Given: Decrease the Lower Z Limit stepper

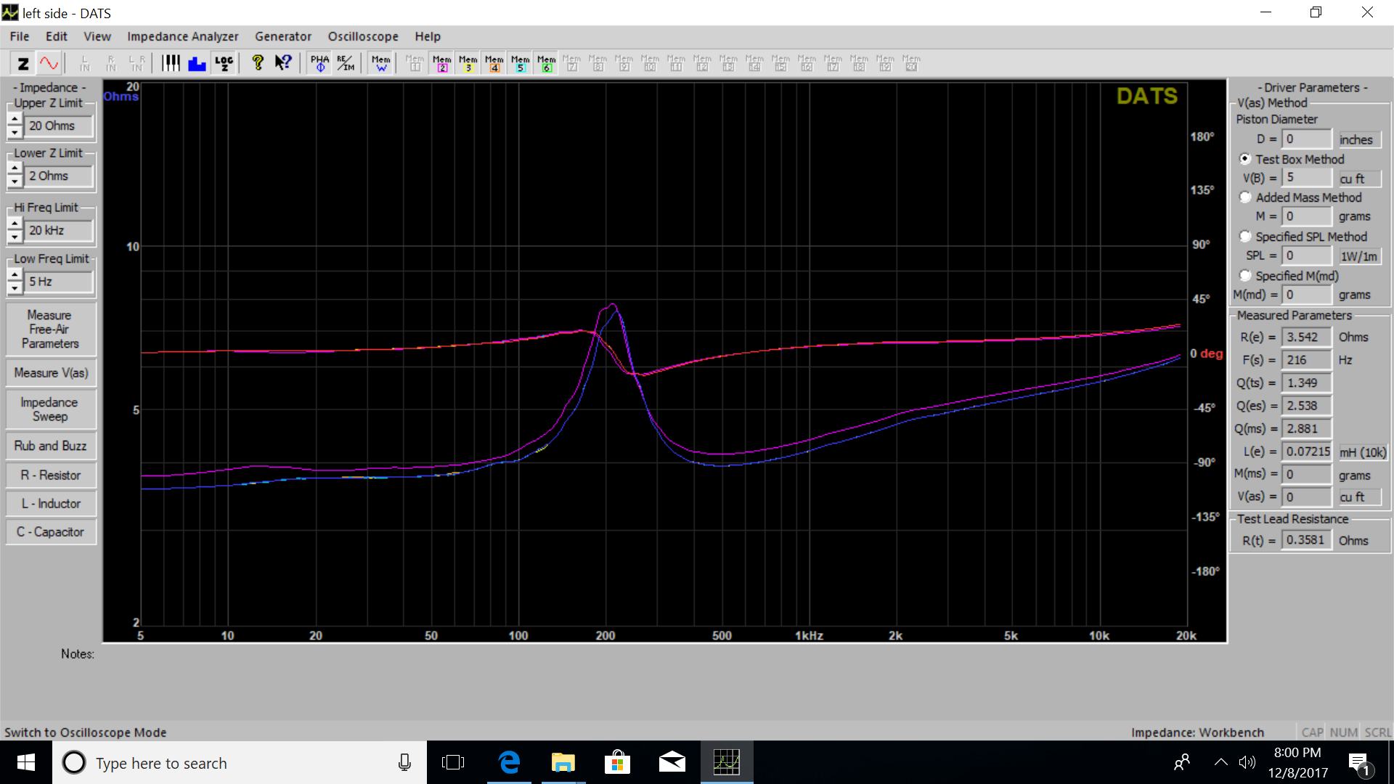Looking at the screenshot, I should [15, 182].
